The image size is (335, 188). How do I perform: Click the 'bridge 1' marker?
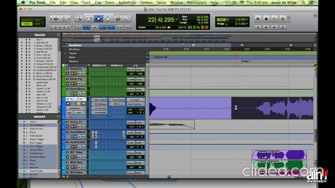click(244, 61)
